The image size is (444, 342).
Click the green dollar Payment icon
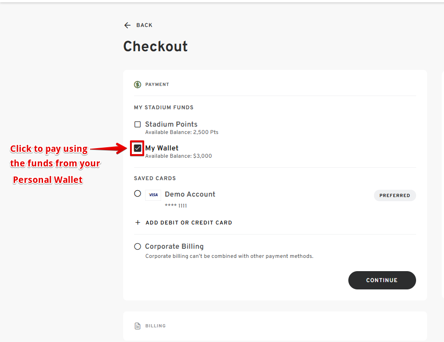[x=137, y=85]
